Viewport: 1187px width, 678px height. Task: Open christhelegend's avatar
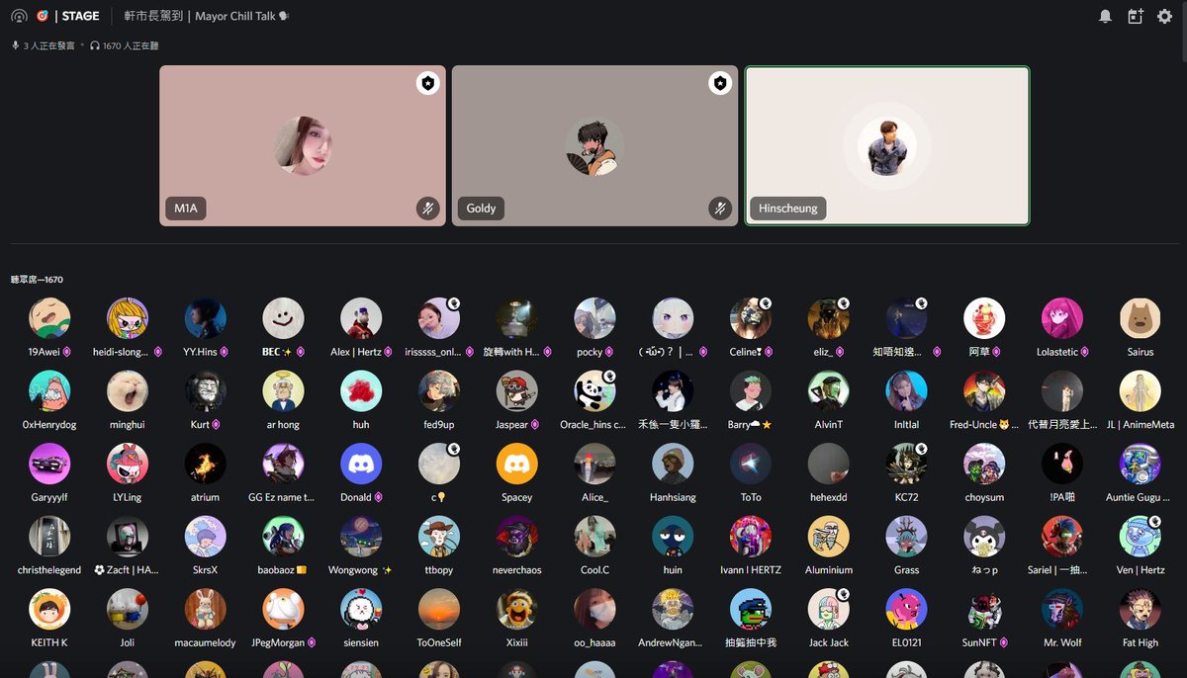coord(49,537)
